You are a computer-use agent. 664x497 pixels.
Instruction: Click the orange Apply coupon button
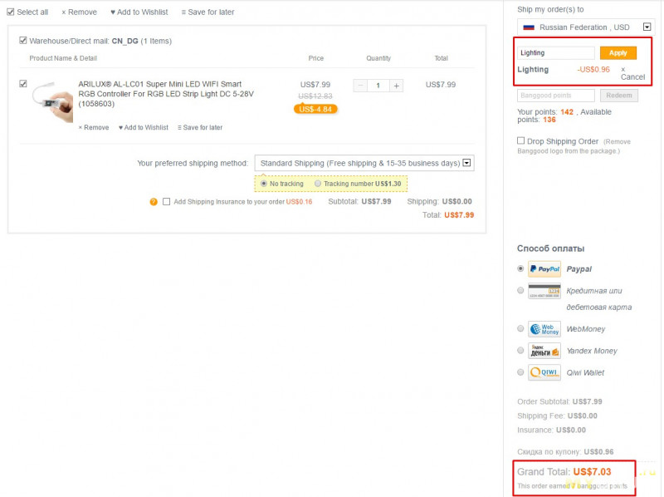618,53
